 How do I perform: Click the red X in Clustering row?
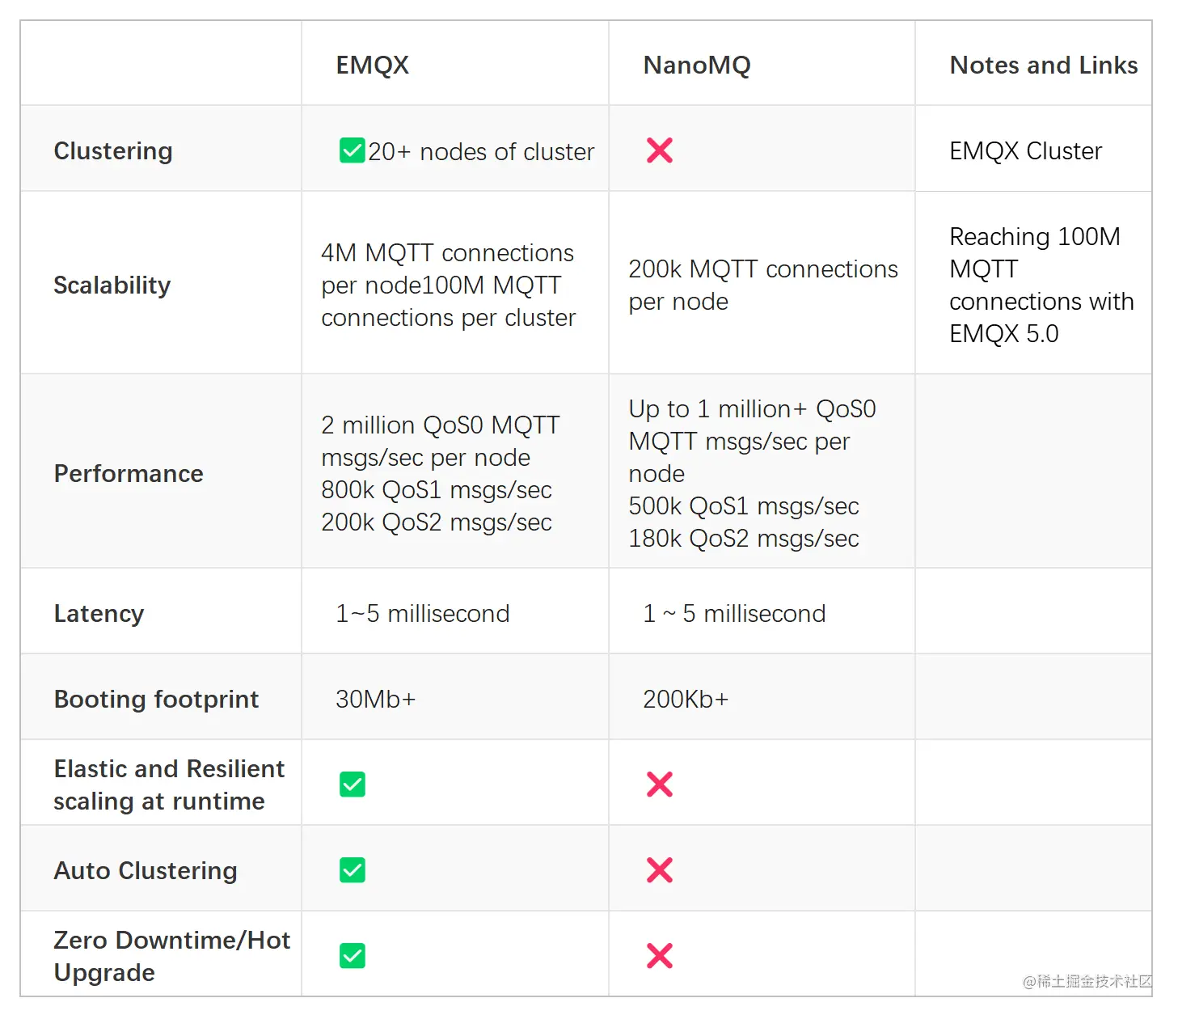660,150
